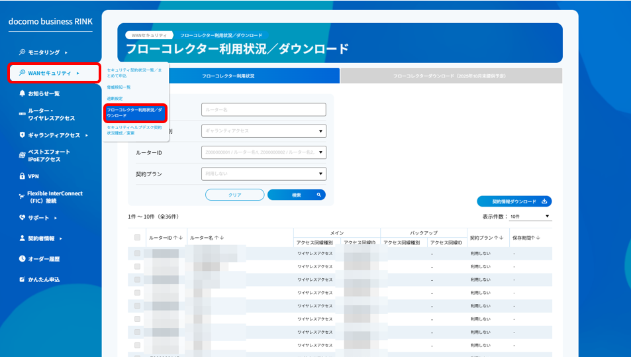Tick the checkbox in the second table row
The width and height of the screenshot is (631, 357).
(x=137, y=266)
